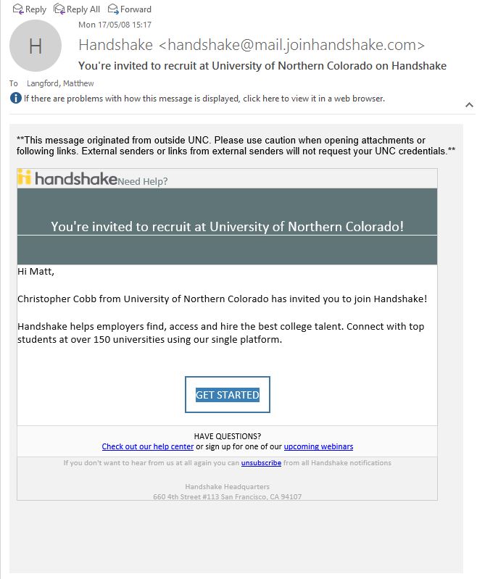Screen dimensions: 477x579
Task: Click the Forward arrow icon
Action: click(x=113, y=9)
